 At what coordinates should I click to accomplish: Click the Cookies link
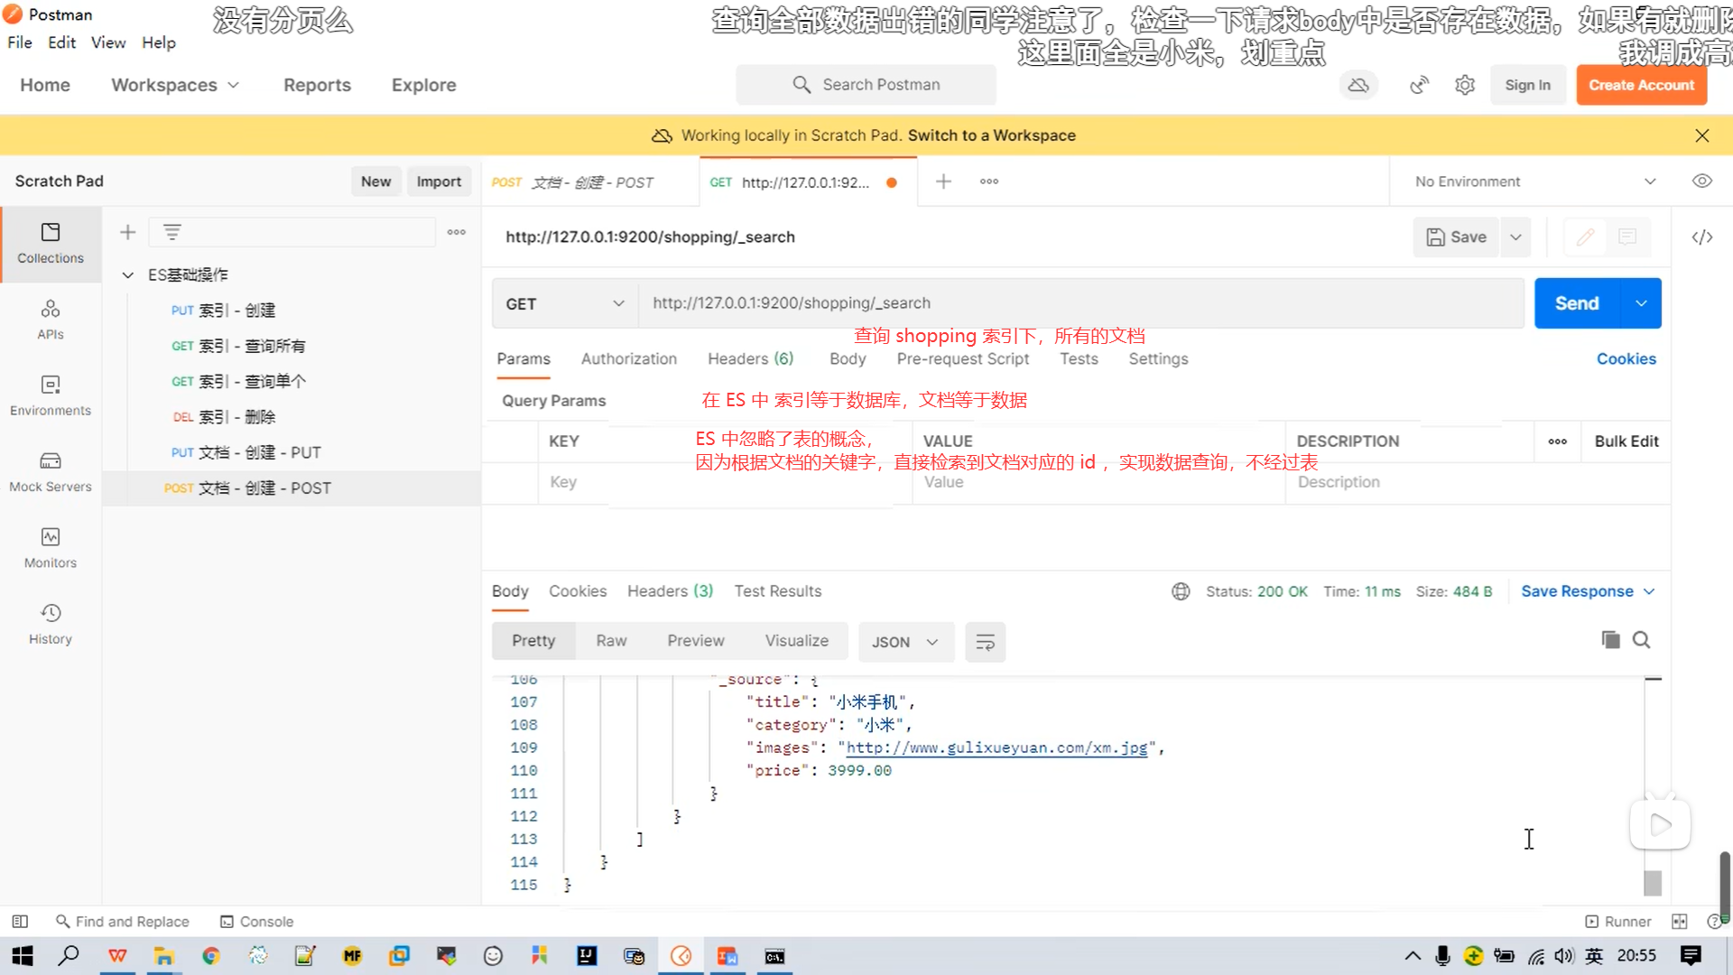(1626, 358)
